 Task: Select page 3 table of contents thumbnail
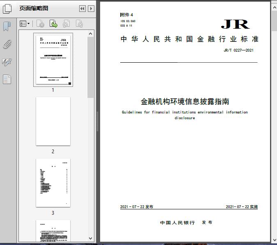pyautogui.click(x=53, y=183)
